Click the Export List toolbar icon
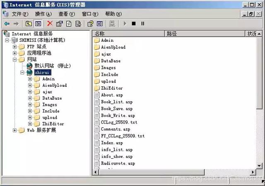The image size is (265, 186). coord(78,24)
